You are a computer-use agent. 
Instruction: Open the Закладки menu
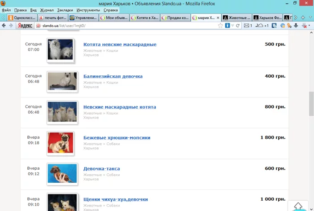pyautogui.click(x=65, y=10)
